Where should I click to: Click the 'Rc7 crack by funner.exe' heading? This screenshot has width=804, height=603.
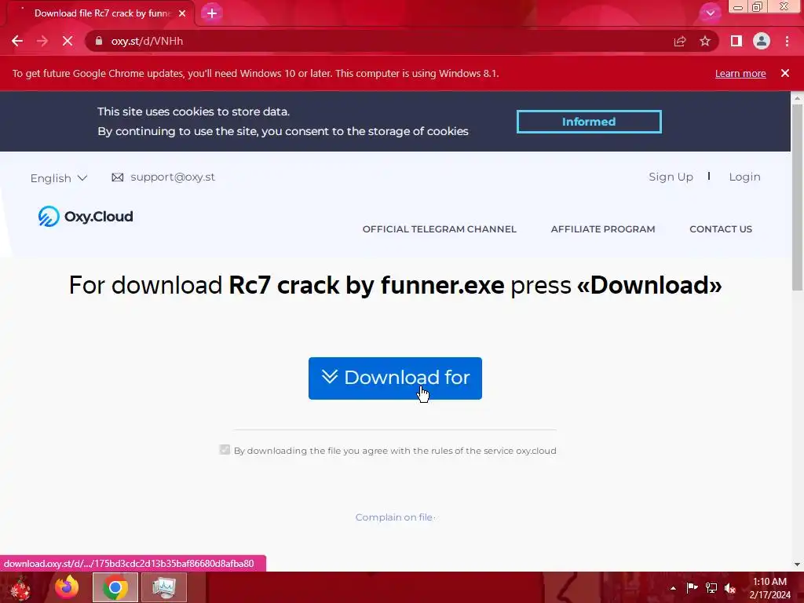tap(366, 285)
